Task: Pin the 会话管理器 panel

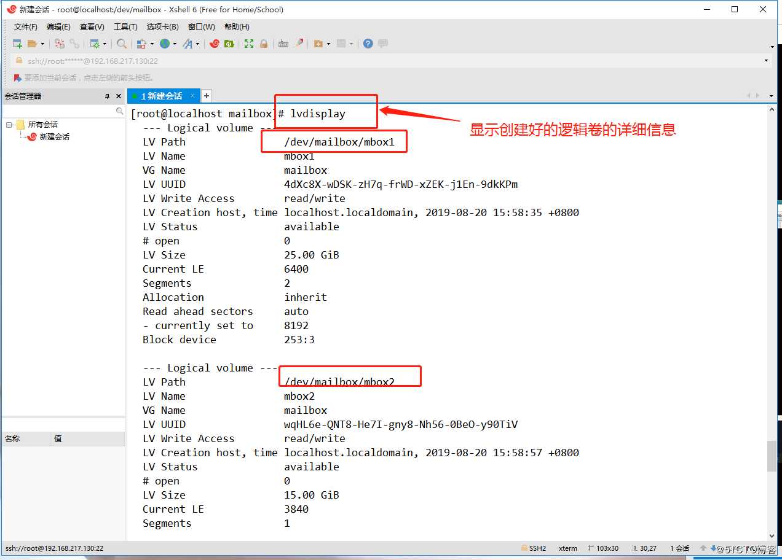Action: (x=108, y=96)
